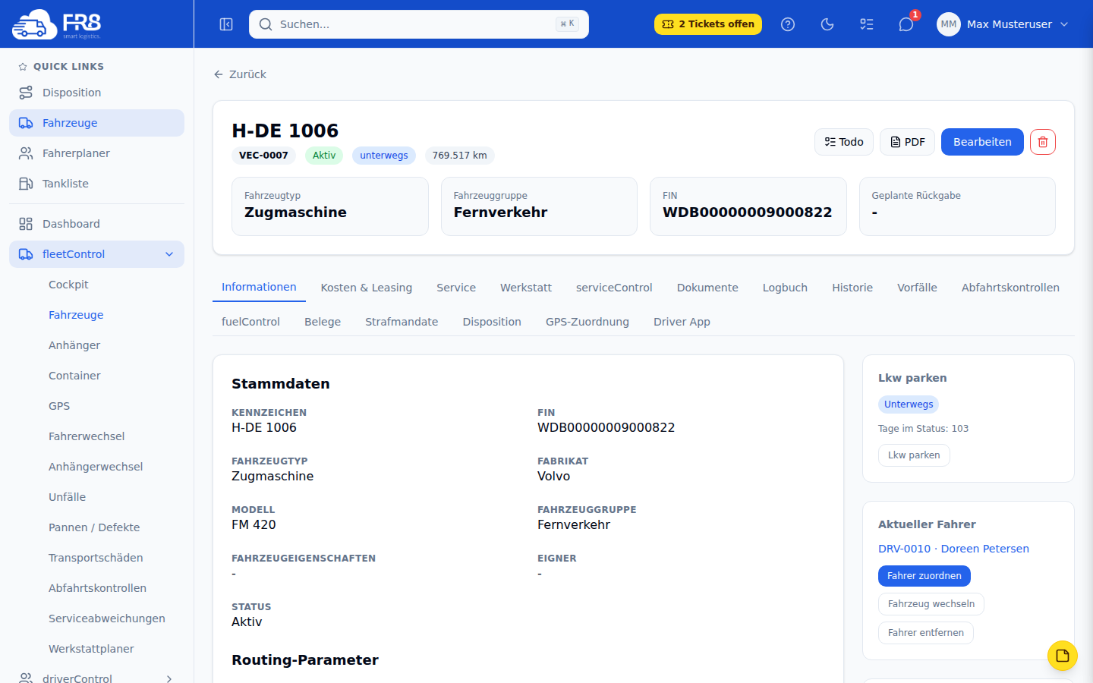Open the task checklist icon in header
The width and height of the screenshot is (1093, 683).
[867, 24]
